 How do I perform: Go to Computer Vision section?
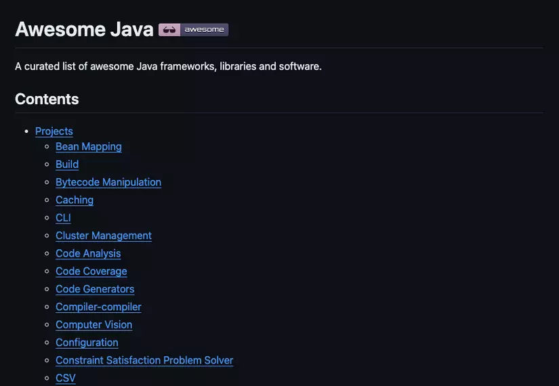pos(94,324)
